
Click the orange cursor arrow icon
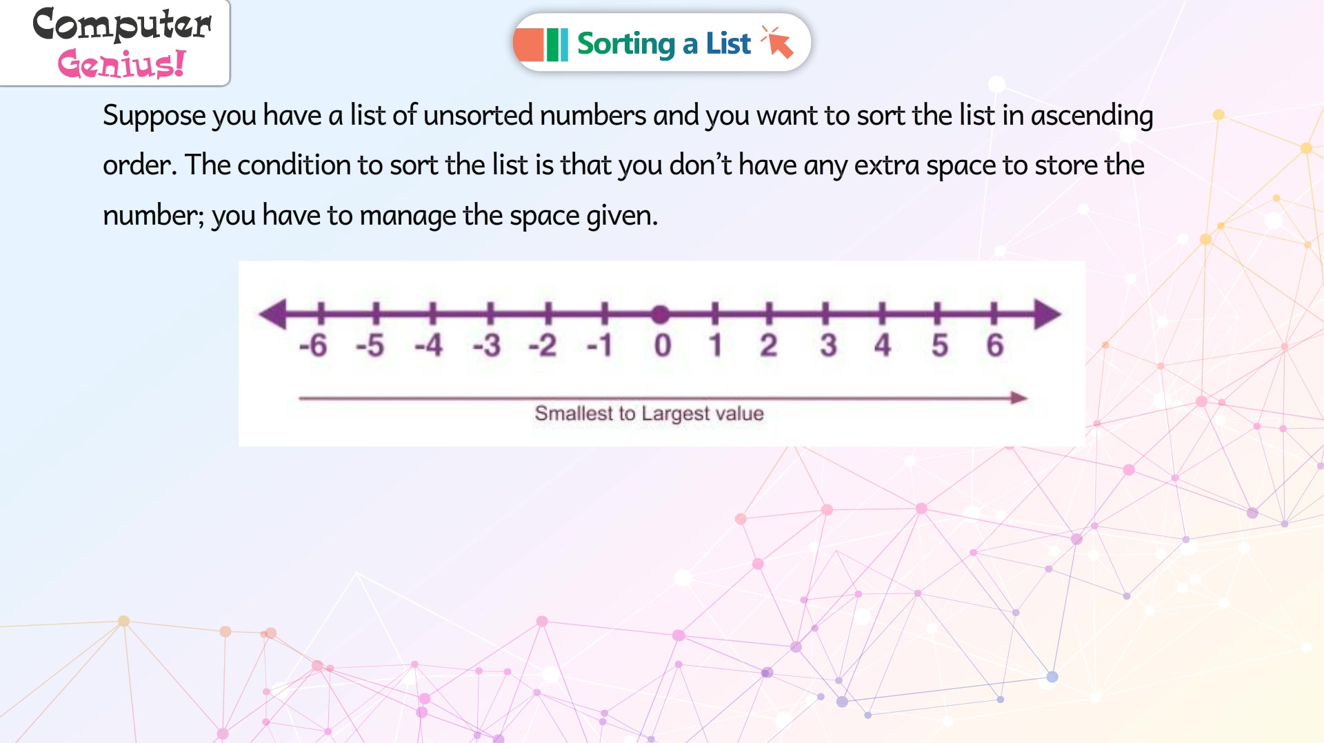click(778, 42)
